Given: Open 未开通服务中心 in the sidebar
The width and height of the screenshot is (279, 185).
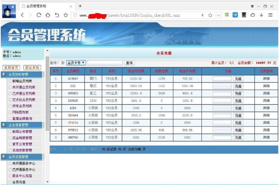Looking at the screenshot, I should pyautogui.click(x=24, y=163).
